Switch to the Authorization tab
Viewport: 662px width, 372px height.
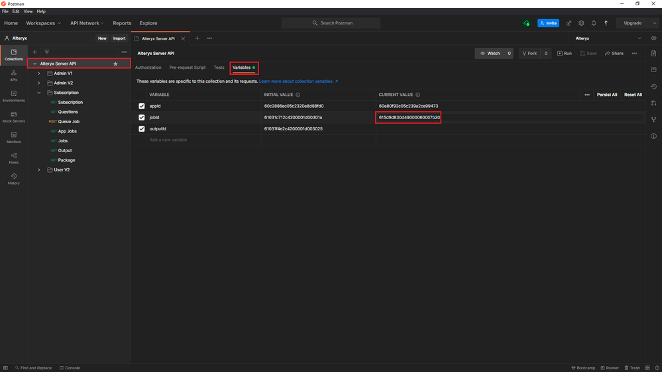click(x=148, y=68)
